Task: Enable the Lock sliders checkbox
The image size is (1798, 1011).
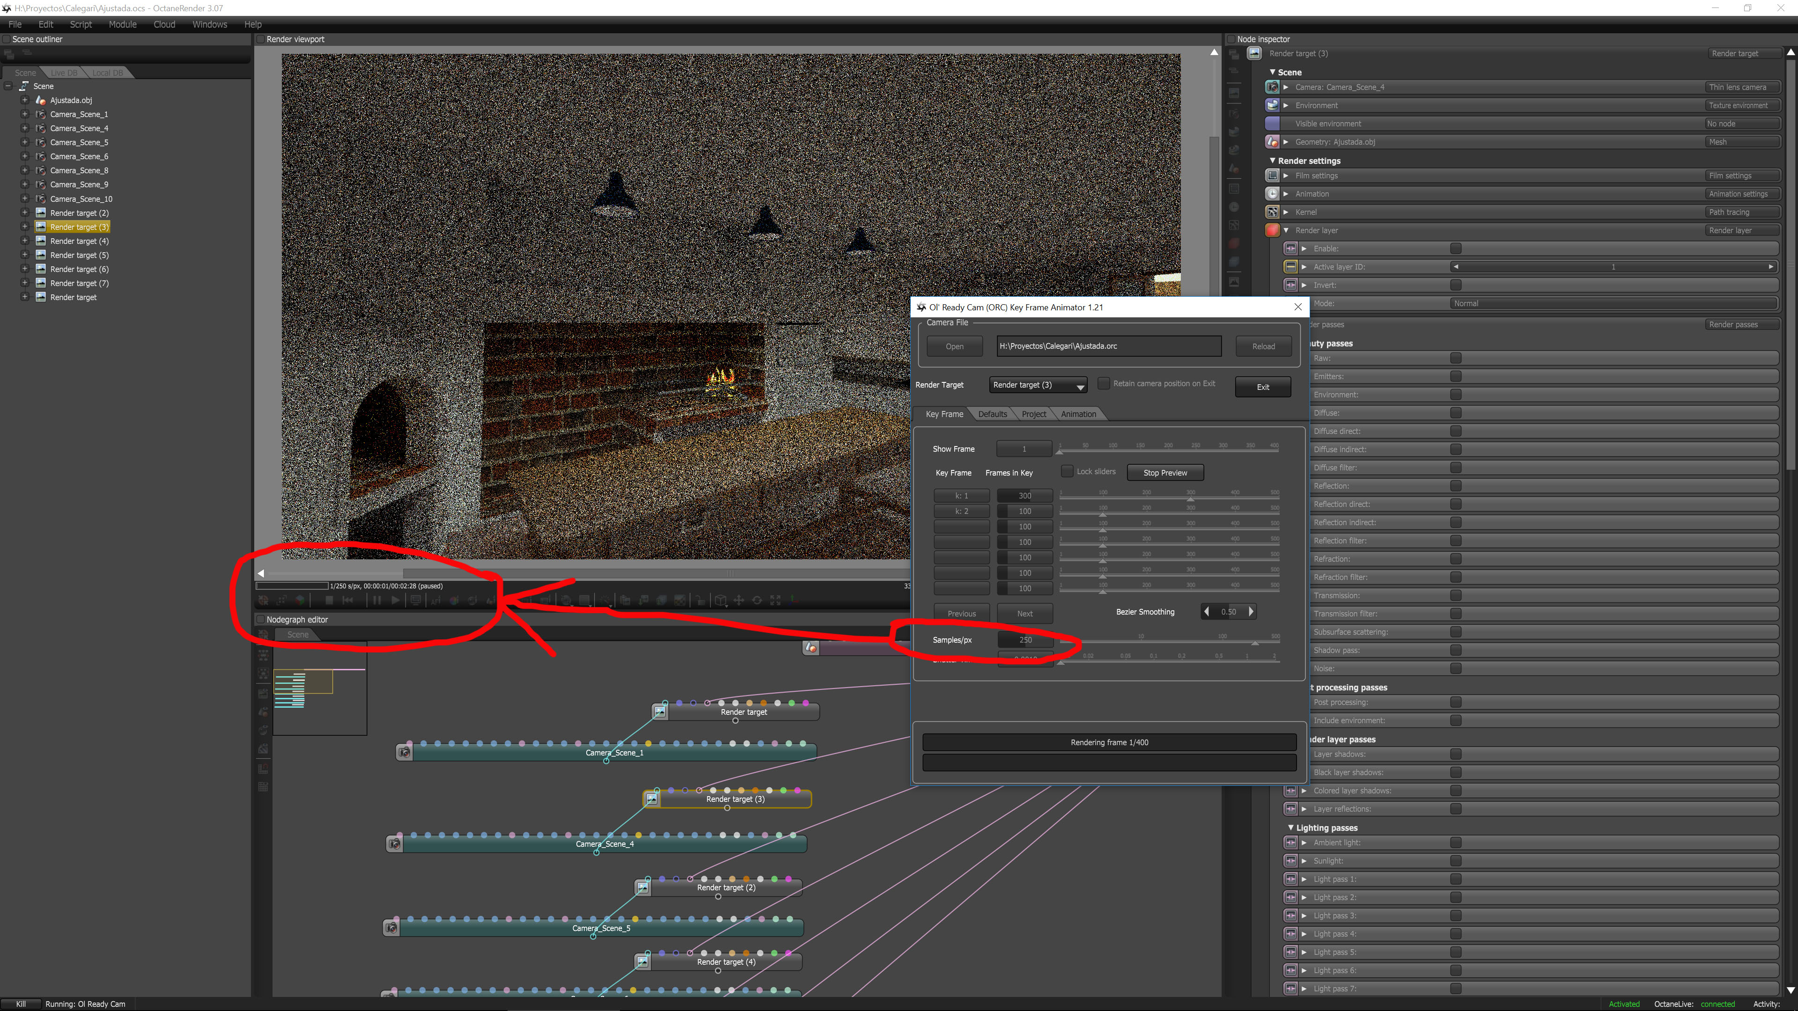Action: [1067, 472]
